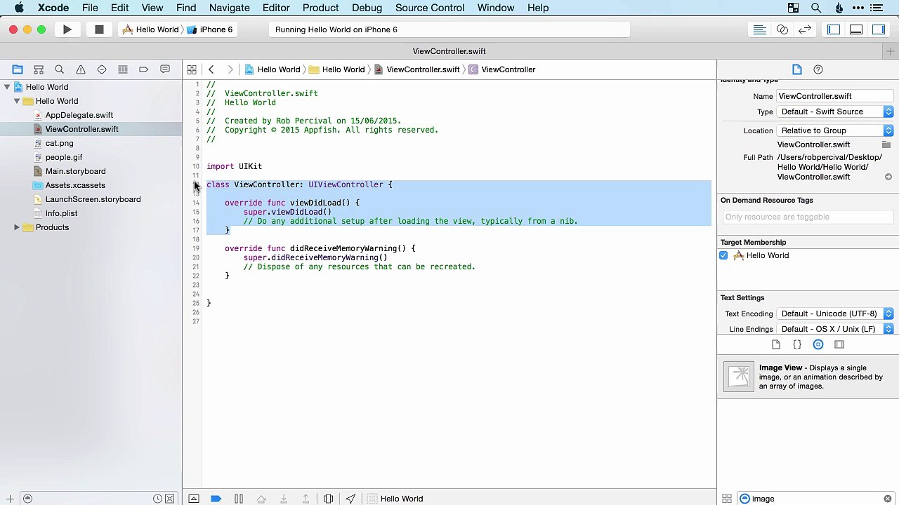This screenshot has height=505, width=899.
Task: Open the Line Endings dropdown
Action: click(x=835, y=329)
